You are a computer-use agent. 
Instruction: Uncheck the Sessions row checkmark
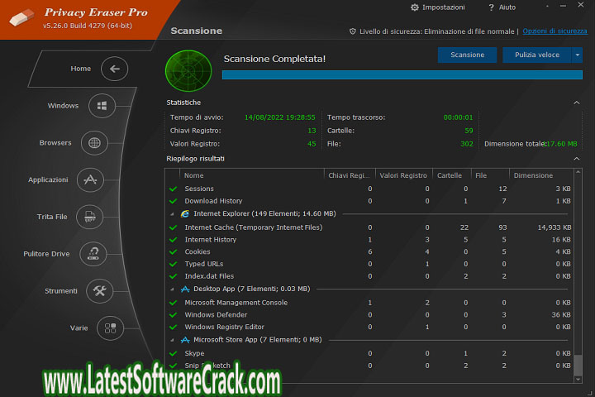174,189
